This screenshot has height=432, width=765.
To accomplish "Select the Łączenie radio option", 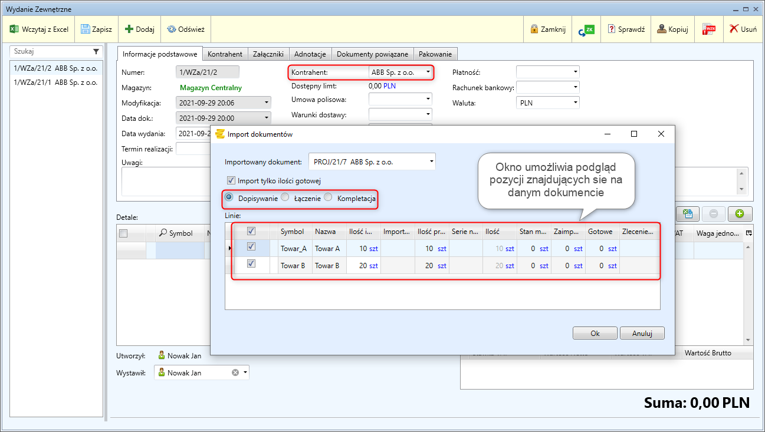I will [x=285, y=198].
